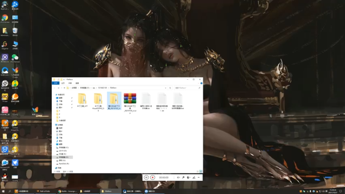This screenshot has width=345, height=194.
Task: Minimize the recorder toolbar with the dash button
Action: [x=199, y=178]
